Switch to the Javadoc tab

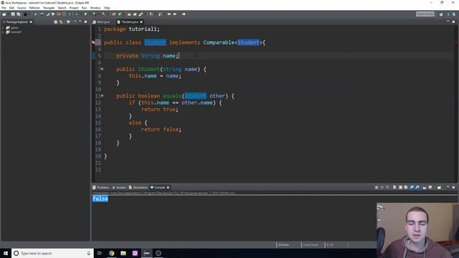point(119,187)
